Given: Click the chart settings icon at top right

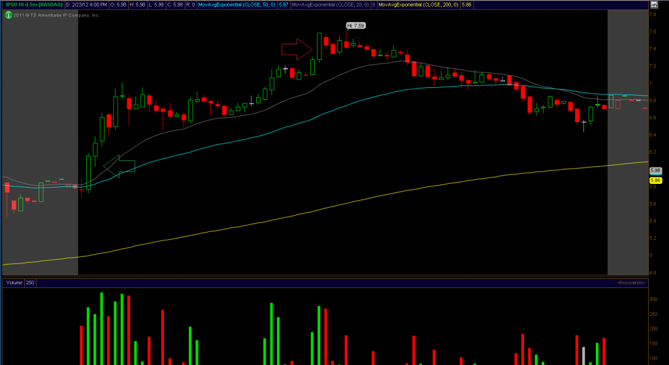Looking at the screenshot, I should pyautogui.click(x=652, y=4).
